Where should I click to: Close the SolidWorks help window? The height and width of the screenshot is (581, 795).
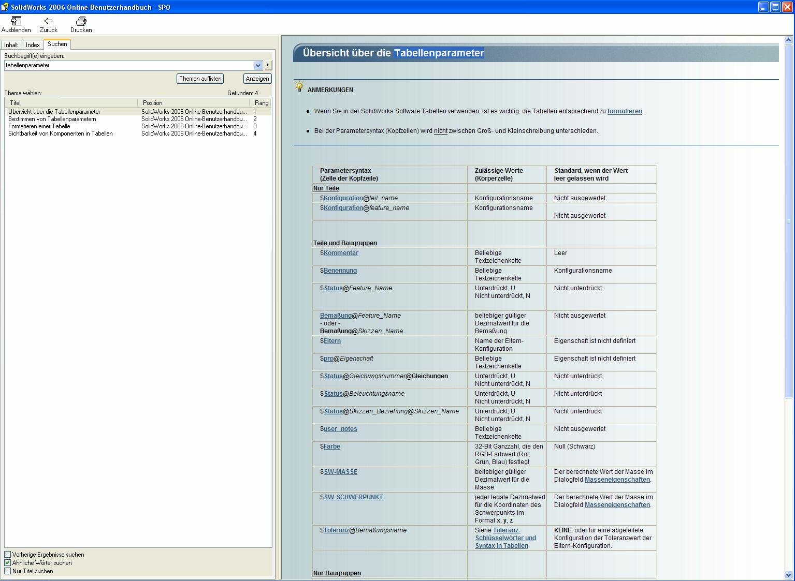787,7
